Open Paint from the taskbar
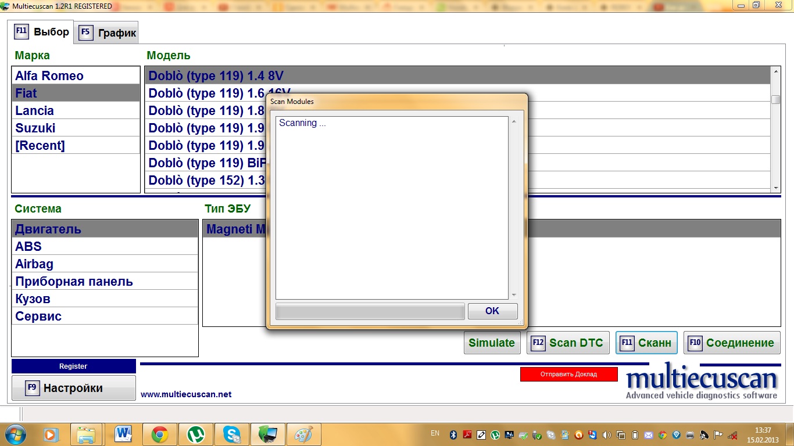 [x=303, y=434]
